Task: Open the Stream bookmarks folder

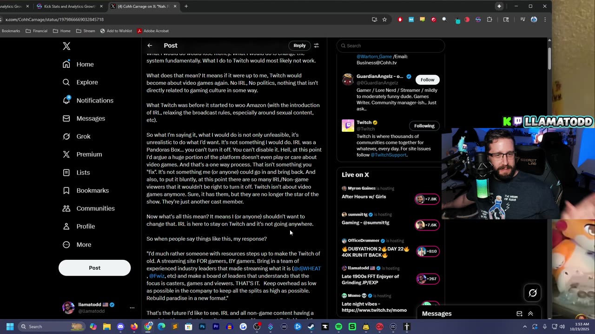Action: [x=86, y=31]
